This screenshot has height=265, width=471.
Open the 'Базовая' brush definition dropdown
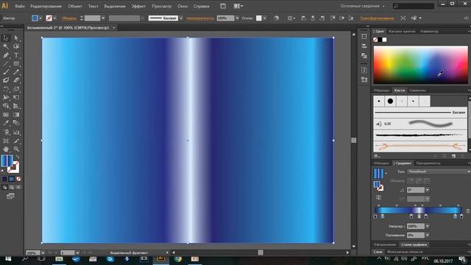click(x=181, y=18)
